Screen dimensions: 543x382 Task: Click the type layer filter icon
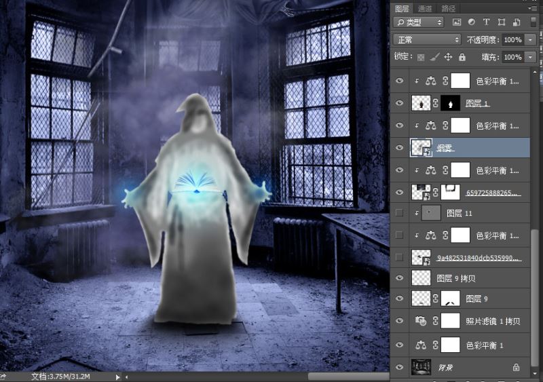(x=487, y=22)
